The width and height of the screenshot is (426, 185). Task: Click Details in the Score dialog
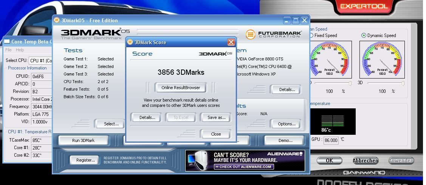pyautogui.click(x=147, y=117)
